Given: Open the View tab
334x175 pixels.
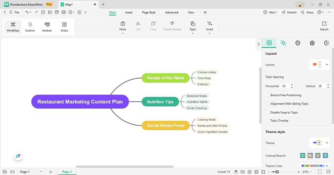Looking at the screenshot, I should [x=191, y=12].
